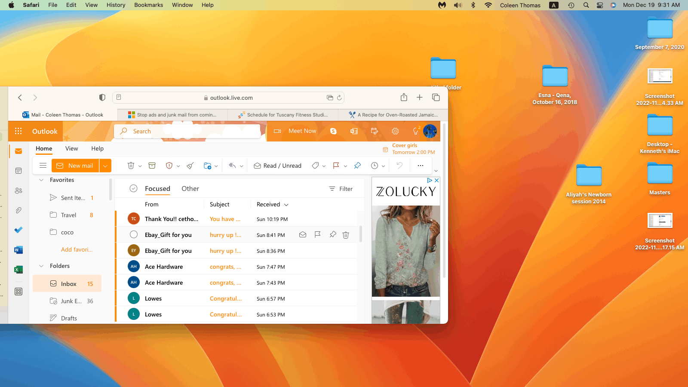Viewport: 688px width, 387px height.
Task: Open the Tuscany Fitness Studio browser tab
Action: click(284, 115)
